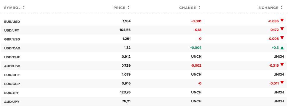Screen dimensions: 288x111
Task: Open the USD/JPY symbol link
Action: coord(12,31)
